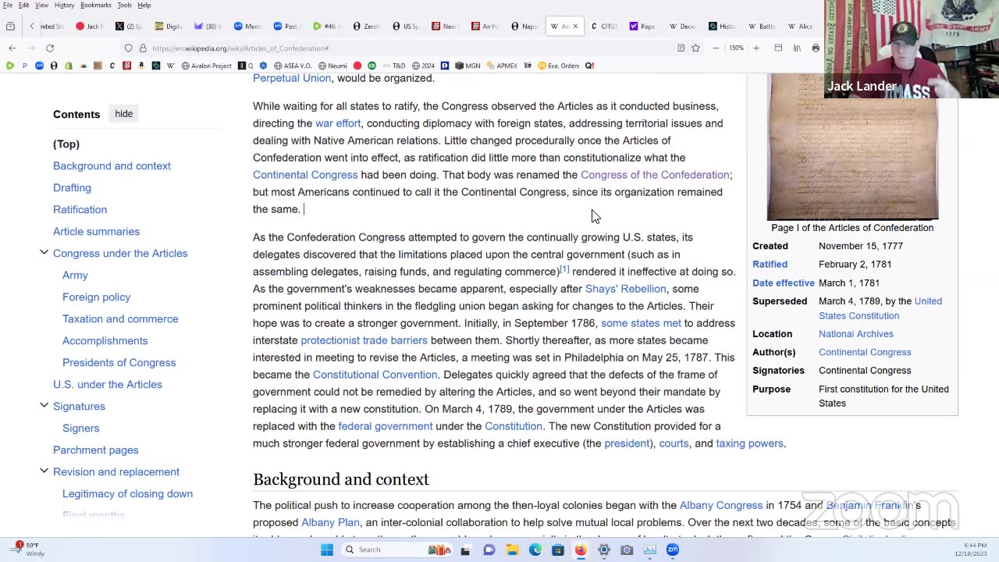Open the MGN bookmark
The height and width of the screenshot is (562, 999).
point(468,66)
